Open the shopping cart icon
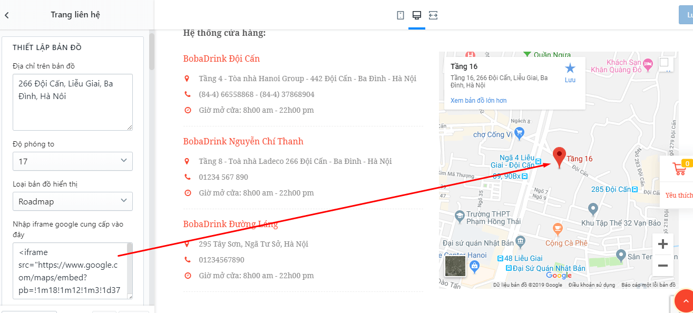The image size is (693, 313). [680, 169]
